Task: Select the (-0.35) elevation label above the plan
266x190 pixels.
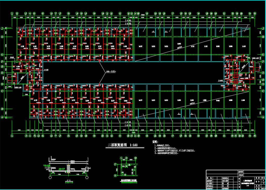Action: tap(128, 20)
